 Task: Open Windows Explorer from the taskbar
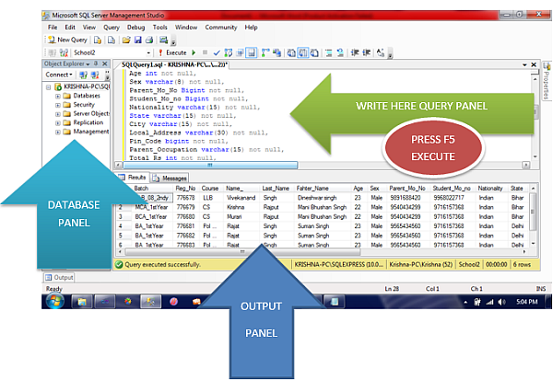tap(82, 302)
